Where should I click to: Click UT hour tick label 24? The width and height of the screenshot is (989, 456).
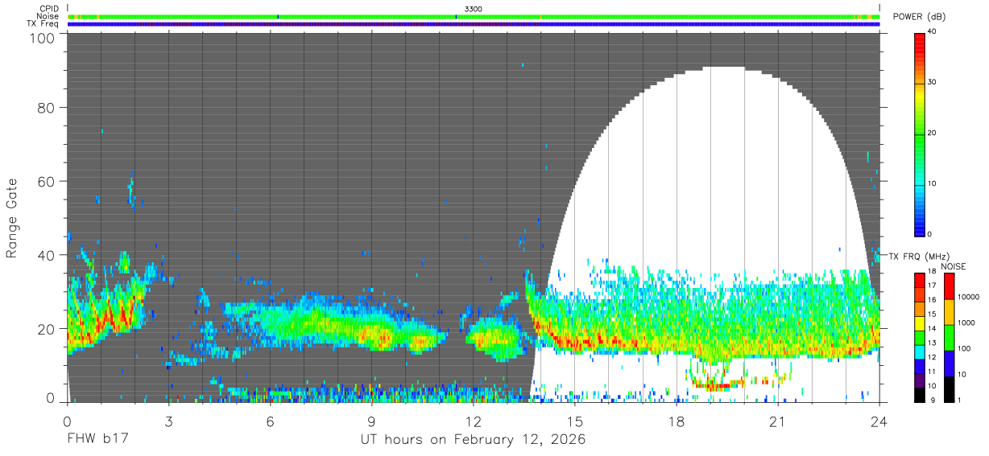coord(879,421)
